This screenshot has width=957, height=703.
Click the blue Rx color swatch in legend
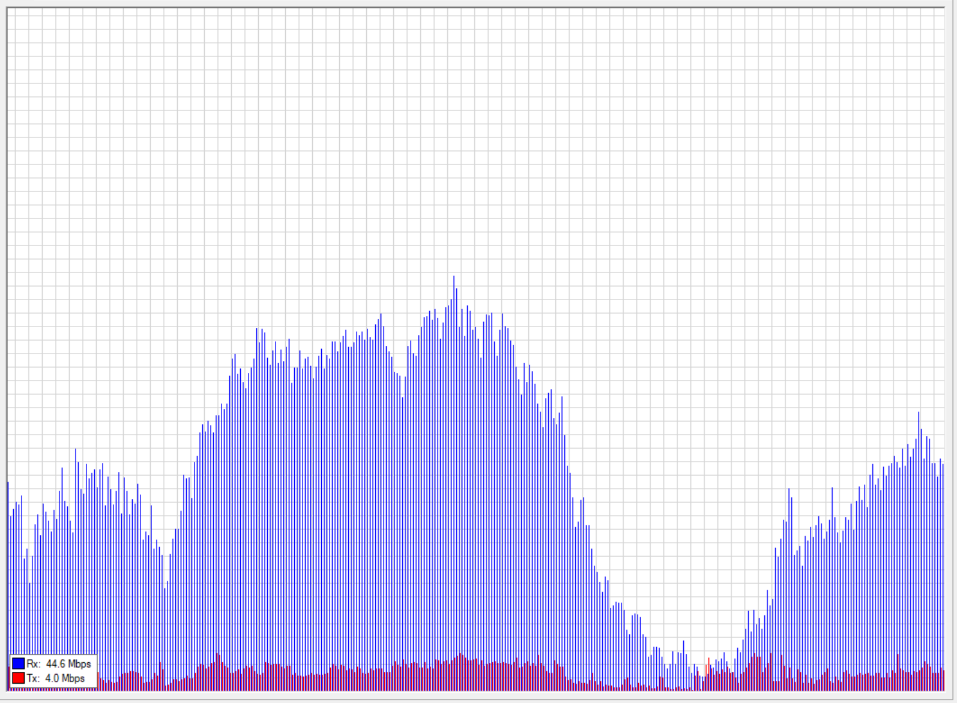point(18,663)
